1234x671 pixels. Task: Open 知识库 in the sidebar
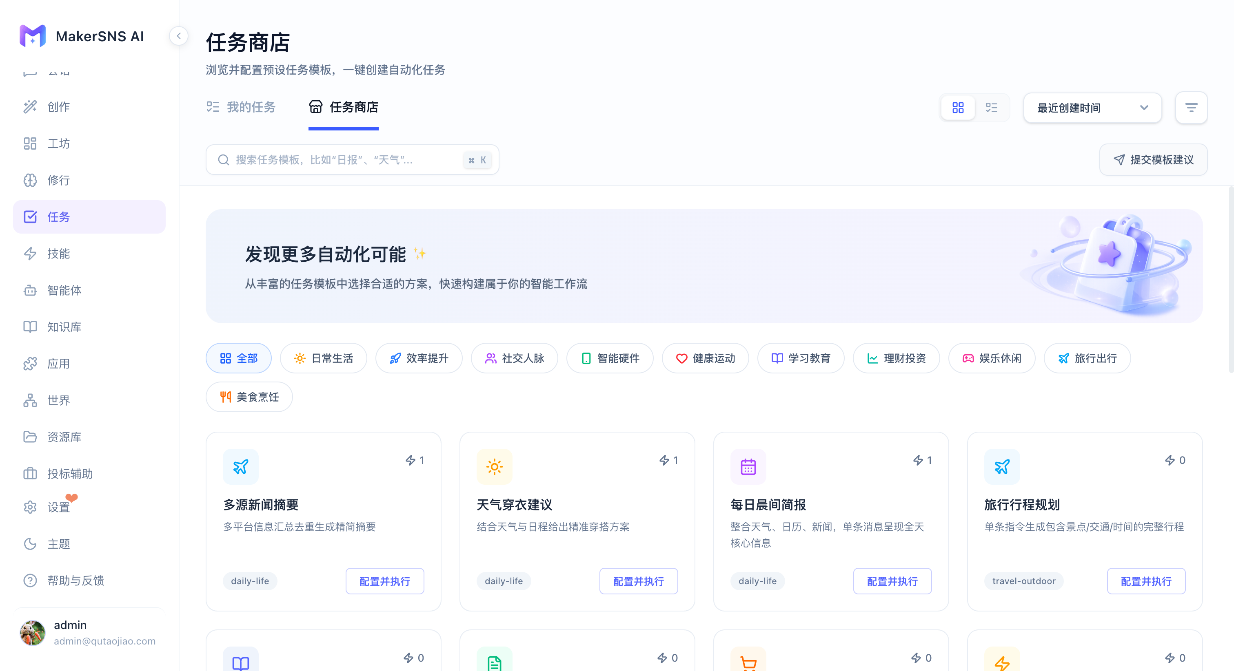[89, 327]
